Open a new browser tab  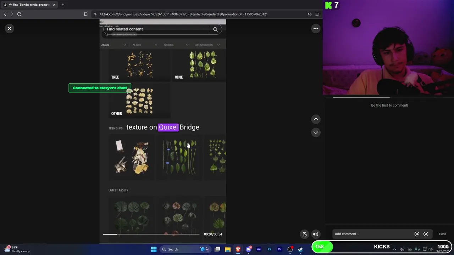pyautogui.click(x=63, y=5)
